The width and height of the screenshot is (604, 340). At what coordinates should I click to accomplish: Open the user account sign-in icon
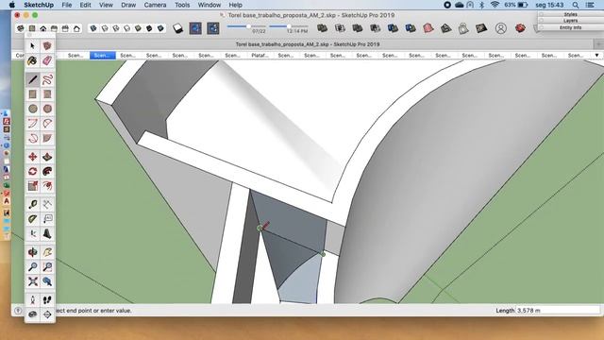[x=501, y=28]
